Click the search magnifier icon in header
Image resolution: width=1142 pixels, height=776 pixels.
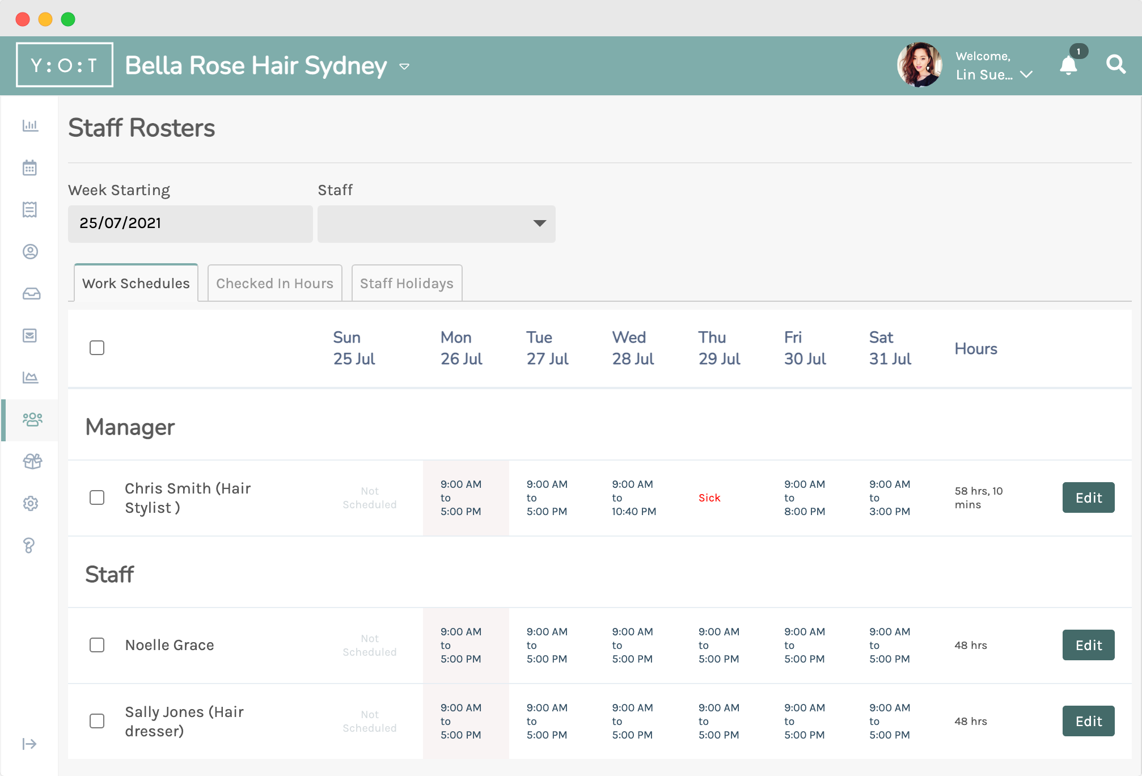point(1116,65)
